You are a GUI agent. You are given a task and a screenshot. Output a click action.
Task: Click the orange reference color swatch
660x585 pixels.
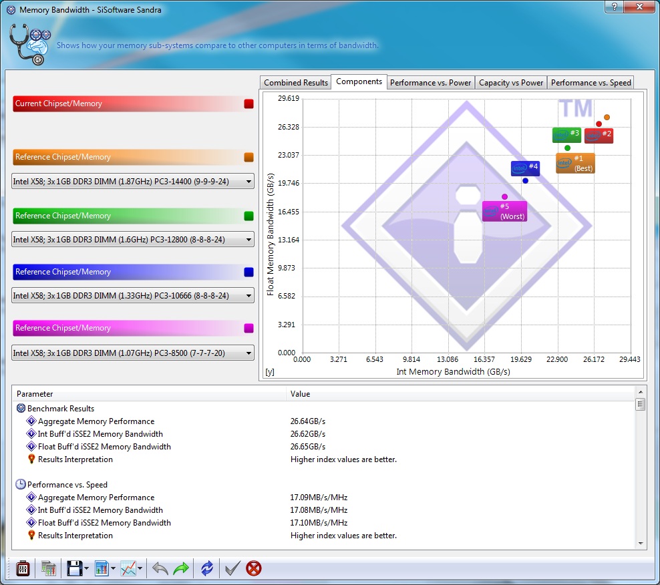[249, 157]
